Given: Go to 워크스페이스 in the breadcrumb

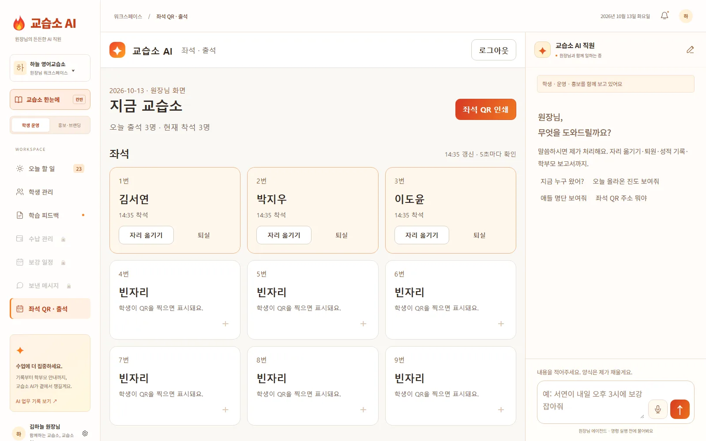Looking at the screenshot, I should pos(128,16).
